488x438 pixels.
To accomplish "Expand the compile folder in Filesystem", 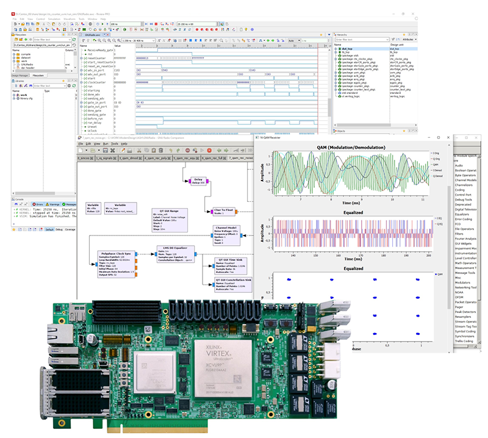I will coord(13,54).
